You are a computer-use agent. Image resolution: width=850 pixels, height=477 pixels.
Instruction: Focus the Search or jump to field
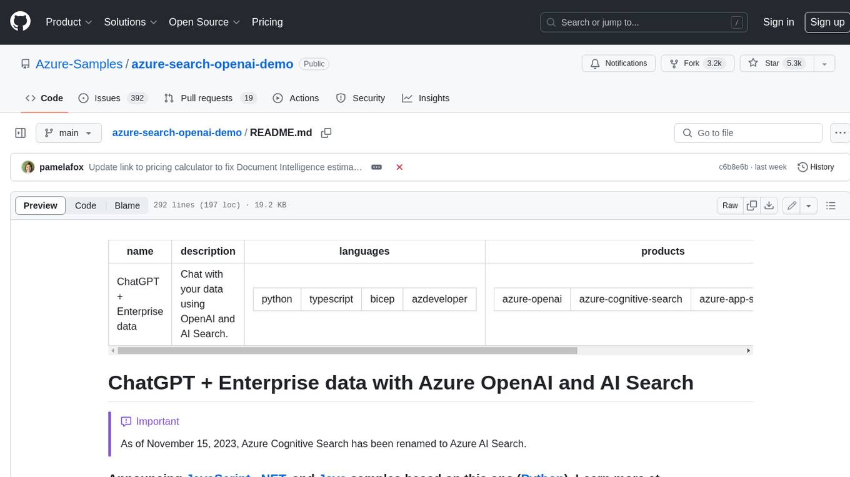[x=644, y=22]
